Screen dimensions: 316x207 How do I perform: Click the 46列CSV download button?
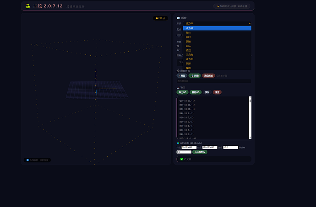[200, 152]
